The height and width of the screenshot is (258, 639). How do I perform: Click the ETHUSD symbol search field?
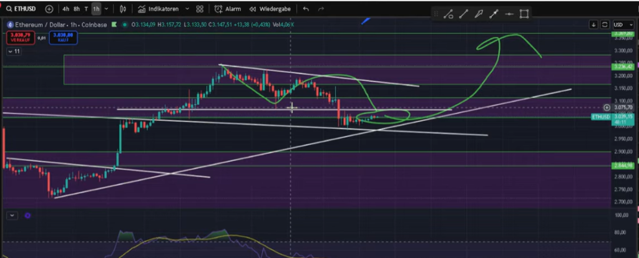[x=23, y=9]
